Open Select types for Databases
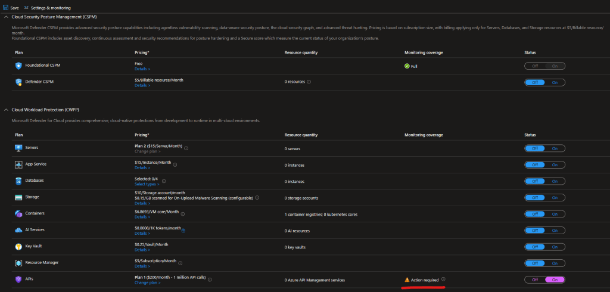Image resolution: width=610 pixels, height=292 pixels. point(147,184)
